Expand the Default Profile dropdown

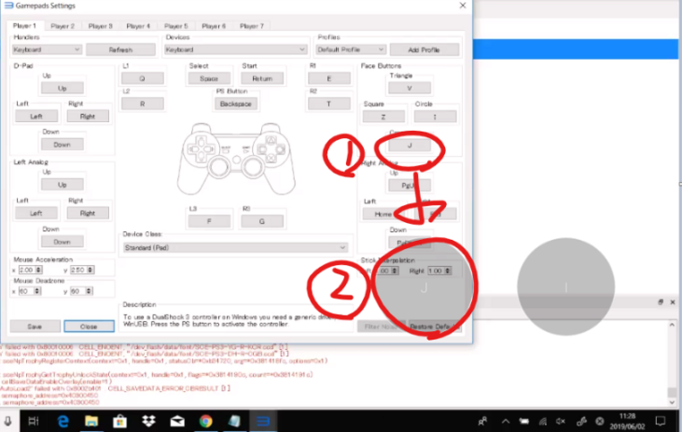coord(350,49)
